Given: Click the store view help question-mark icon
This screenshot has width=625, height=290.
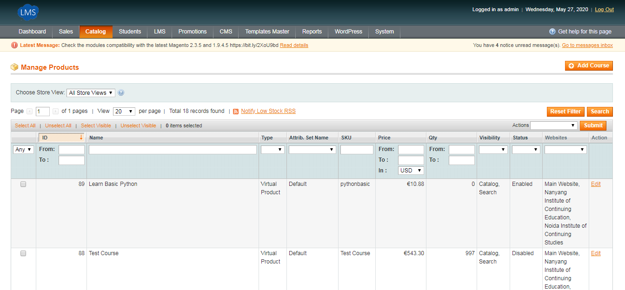Looking at the screenshot, I should [121, 93].
